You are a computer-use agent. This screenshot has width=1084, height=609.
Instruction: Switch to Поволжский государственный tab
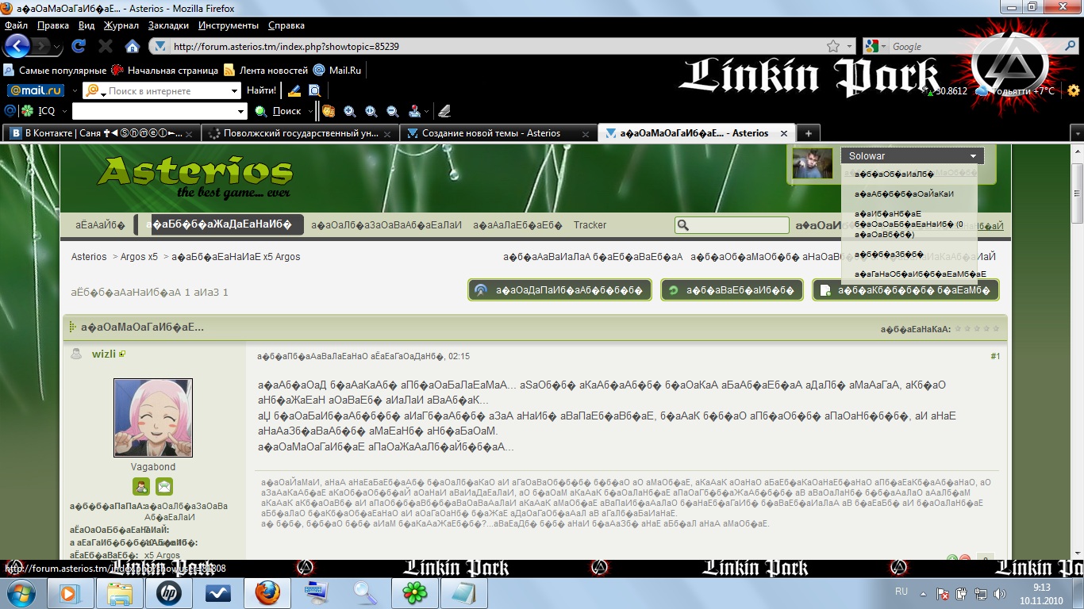coord(300,133)
